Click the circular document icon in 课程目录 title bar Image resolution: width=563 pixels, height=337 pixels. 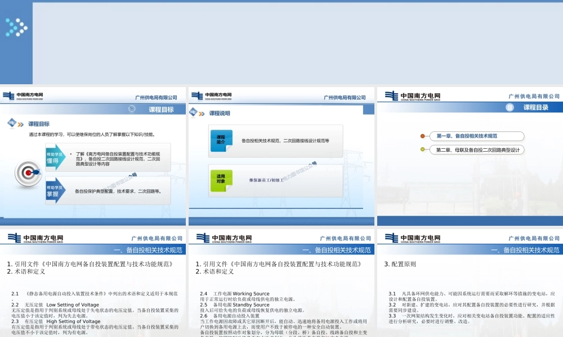(508, 107)
